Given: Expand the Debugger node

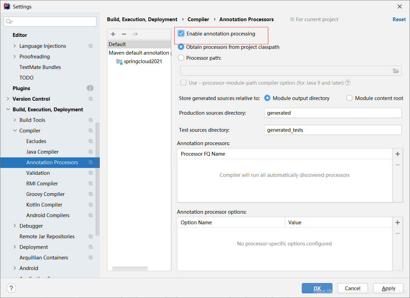Looking at the screenshot, I should tap(14, 226).
